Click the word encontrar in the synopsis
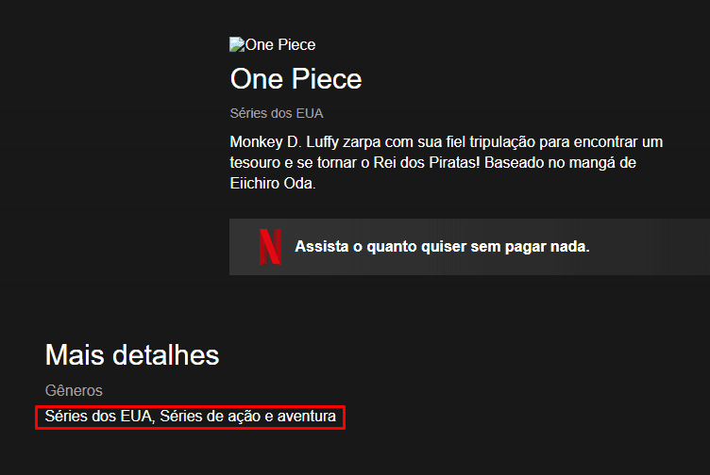 click(x=604, y=142)
